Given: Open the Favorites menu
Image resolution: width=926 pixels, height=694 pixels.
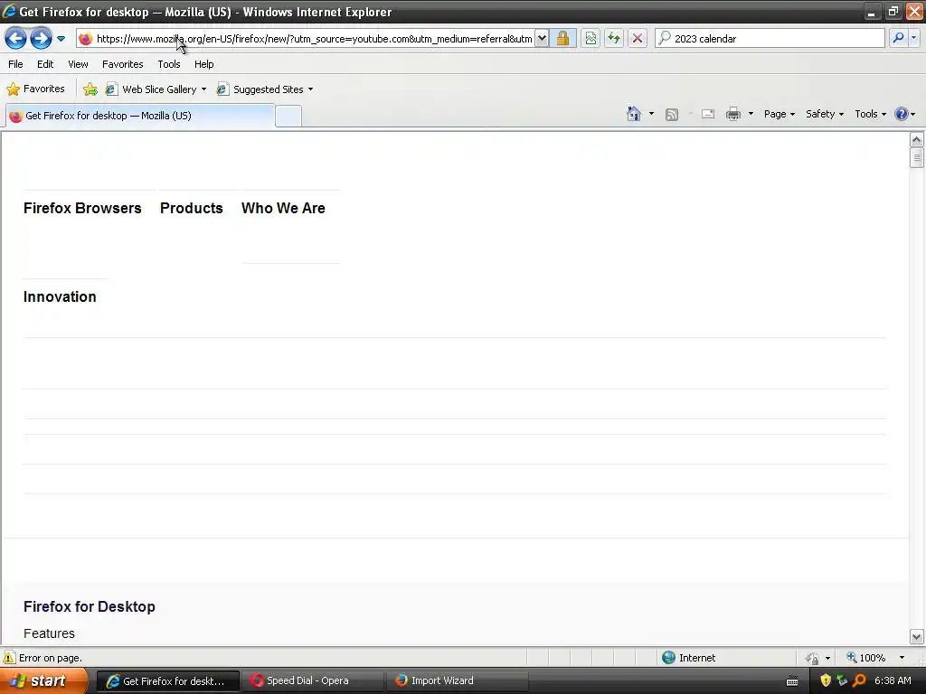Looking at the screenshot, I should point(122,64).
